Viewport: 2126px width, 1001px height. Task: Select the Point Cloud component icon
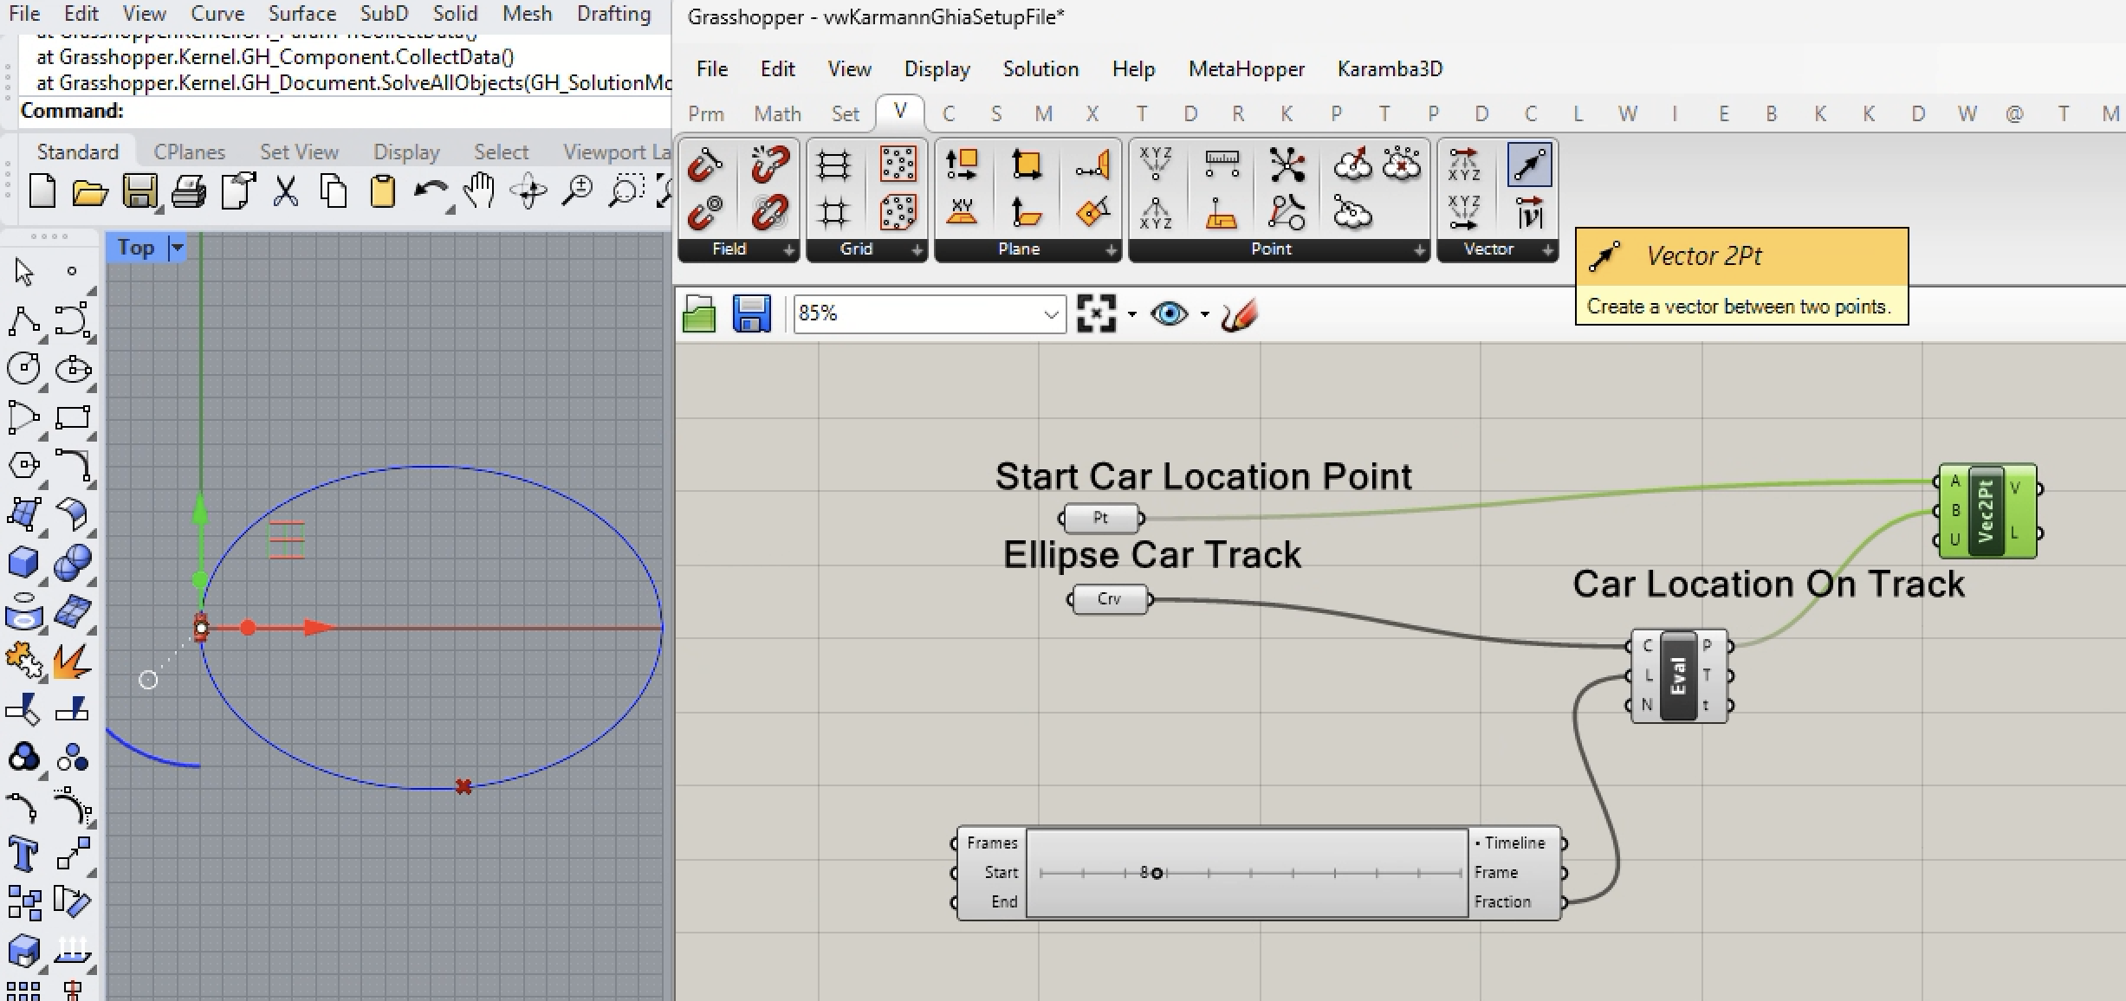point(1352,164)
